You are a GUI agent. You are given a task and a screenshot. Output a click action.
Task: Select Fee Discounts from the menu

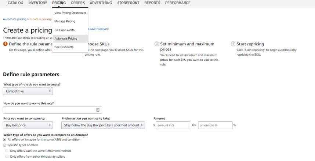[x=64, y=47]
